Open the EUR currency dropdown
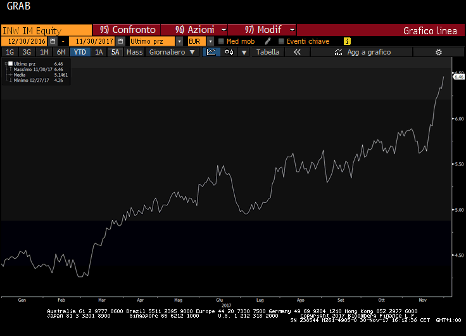Screen dimensions: 466x336 (209, 41)
